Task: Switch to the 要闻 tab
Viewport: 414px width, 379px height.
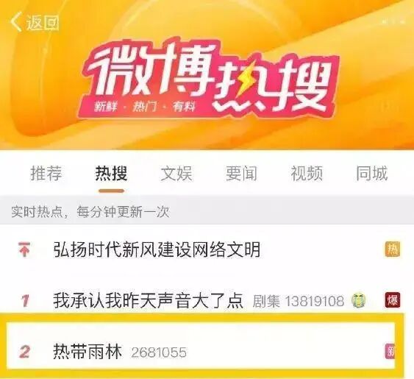Action: pos(241,174)
